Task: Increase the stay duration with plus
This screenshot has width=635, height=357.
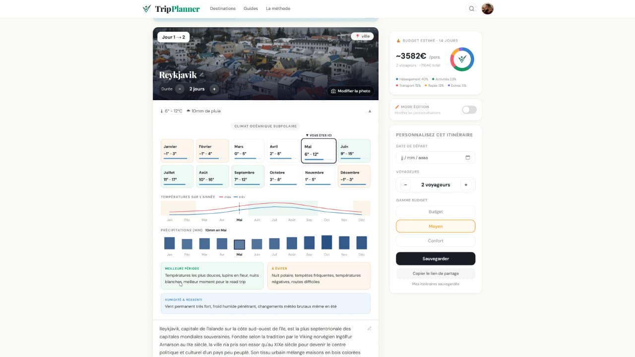Action: click(214, 89)
